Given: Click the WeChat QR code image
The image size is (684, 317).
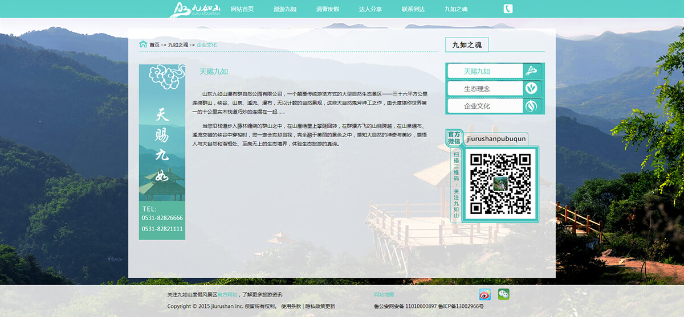Looking at the screenshot, I should (x=500, y=183).
